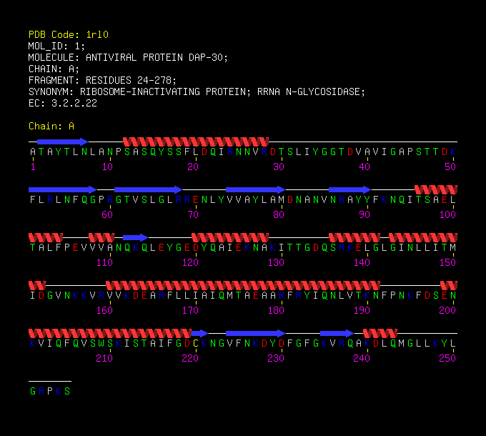Screen dimensions: 486x436
Task: Select residue number 250 label
Action: (447, 358)
